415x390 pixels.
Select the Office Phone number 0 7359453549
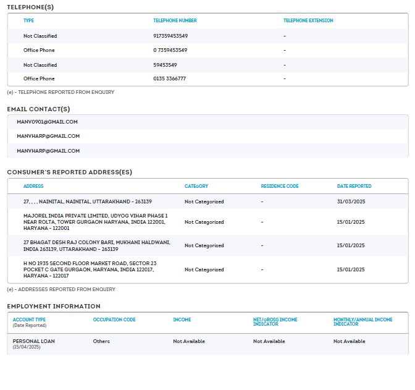click(x=170, y=50)
